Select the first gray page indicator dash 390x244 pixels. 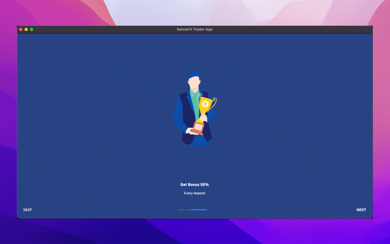coord(181,210)
